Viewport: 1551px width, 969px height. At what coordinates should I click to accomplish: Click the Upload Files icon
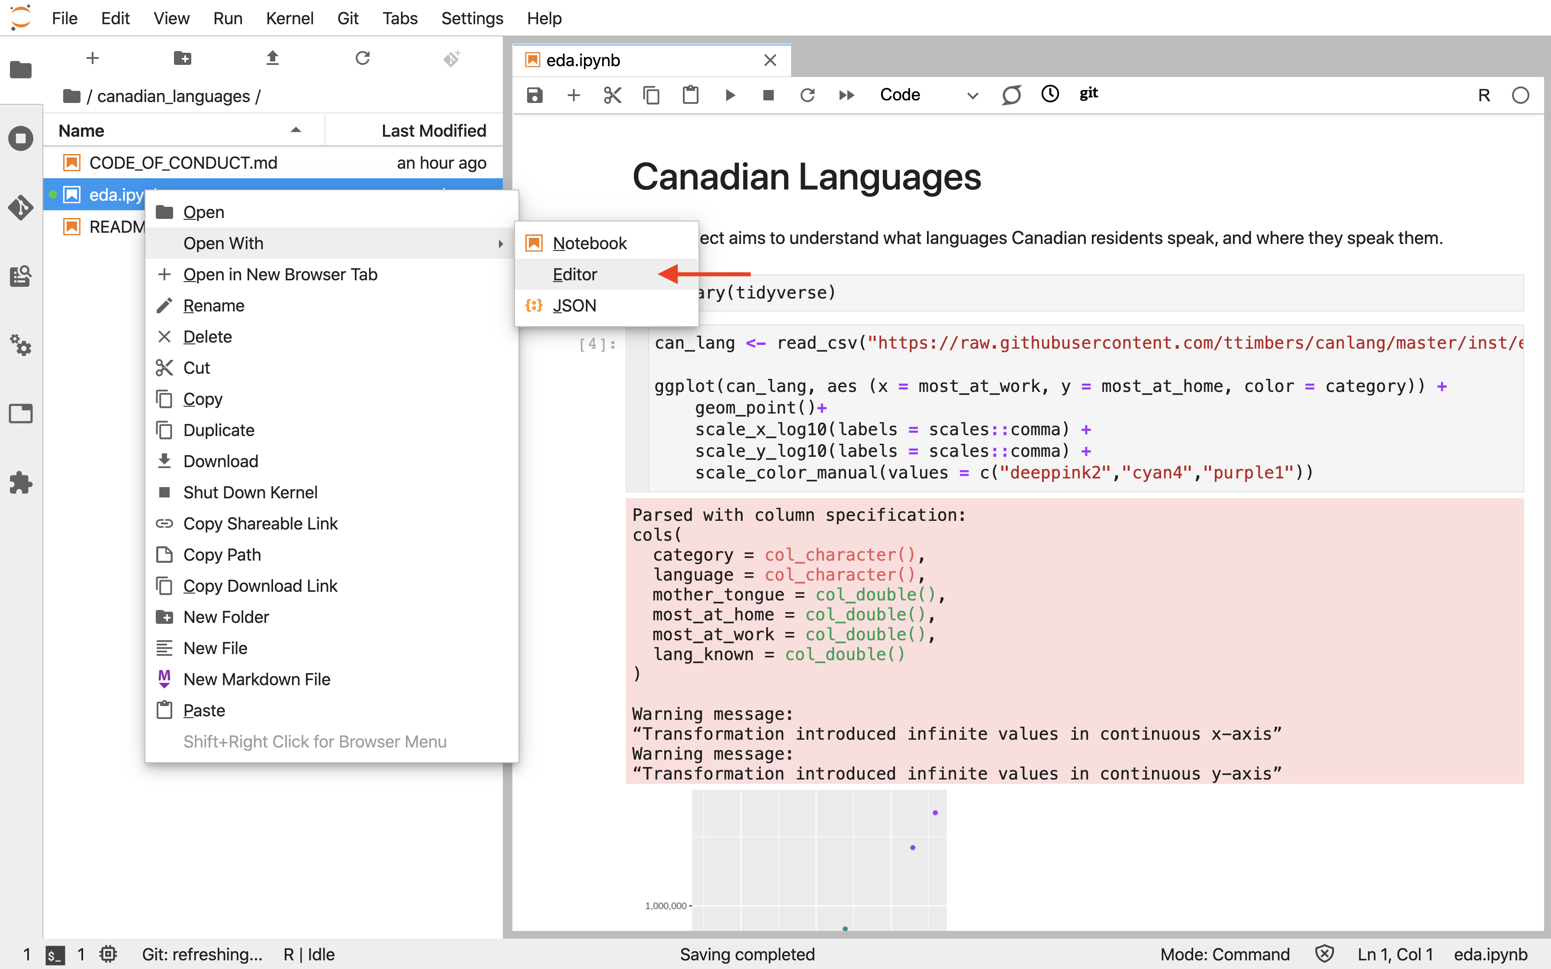[x=272, y=58]
